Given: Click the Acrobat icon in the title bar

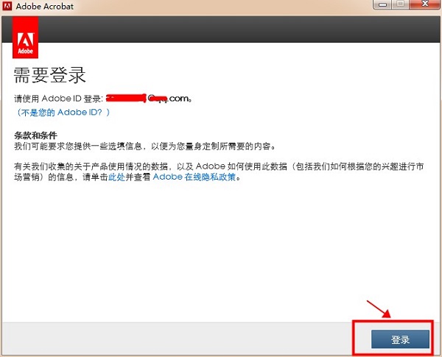Looking at the screenshot, I should click(x=7, y=6).
